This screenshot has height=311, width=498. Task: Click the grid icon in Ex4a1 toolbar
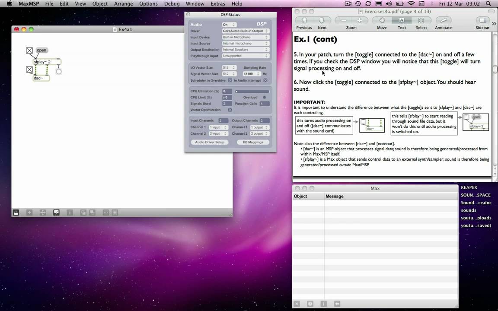point(106,213)
